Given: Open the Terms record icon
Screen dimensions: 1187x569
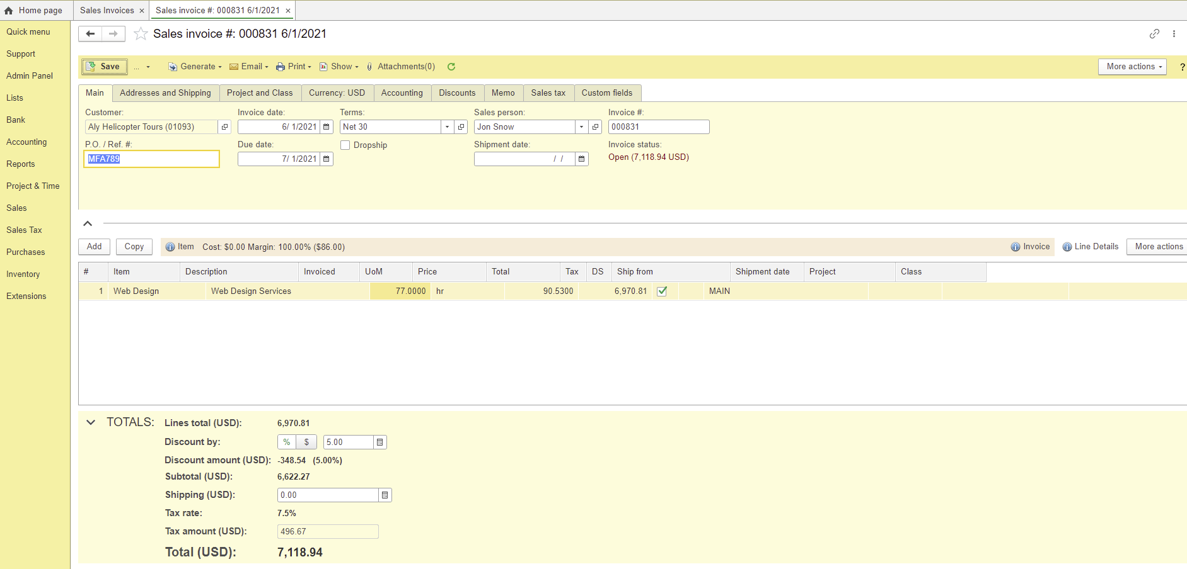Looking at the screenshot, I should (x=461, y=127).
